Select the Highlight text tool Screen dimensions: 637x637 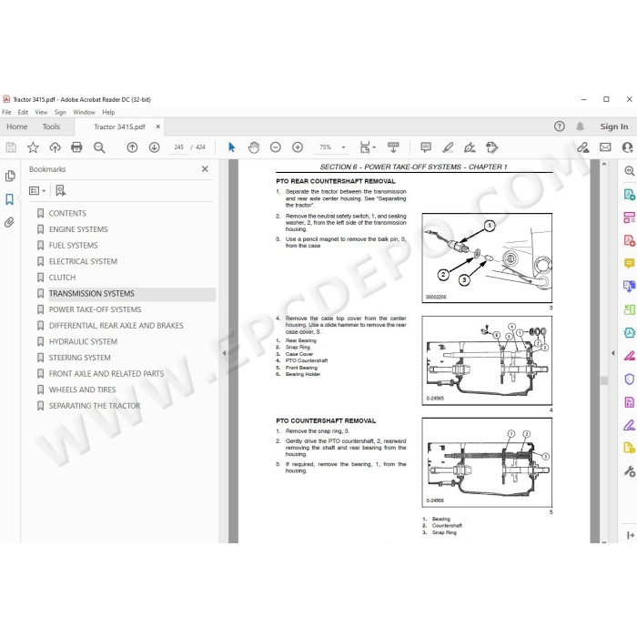coord(448,147)
